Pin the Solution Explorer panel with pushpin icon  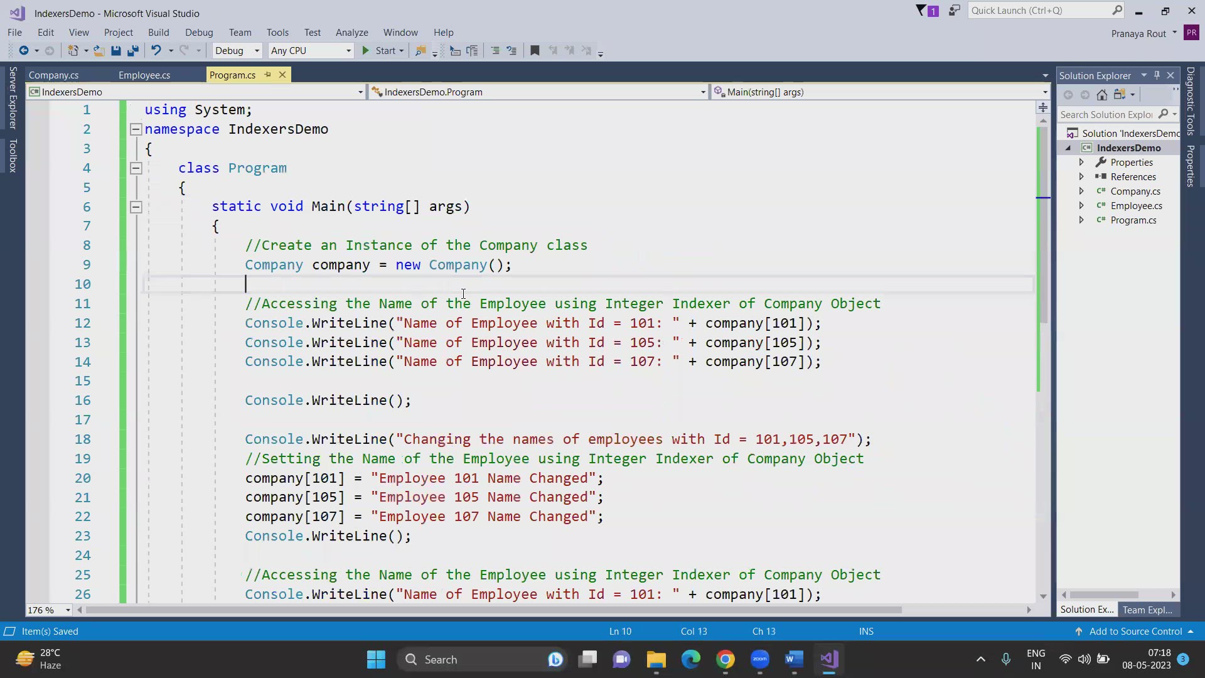1157,75
